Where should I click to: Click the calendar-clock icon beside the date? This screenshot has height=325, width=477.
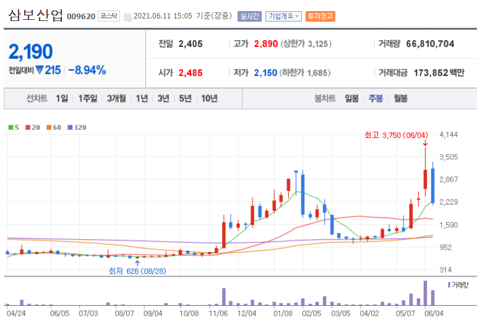(x=128, y=17)
